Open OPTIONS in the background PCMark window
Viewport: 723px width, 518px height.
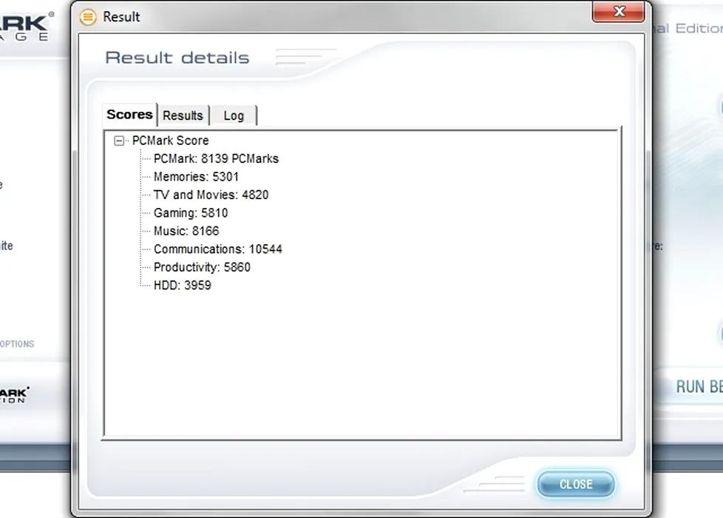pyautogui.click(x=16, y=344)
